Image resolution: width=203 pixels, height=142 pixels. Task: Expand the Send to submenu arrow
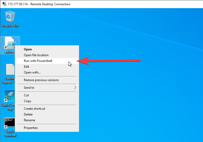75,88
